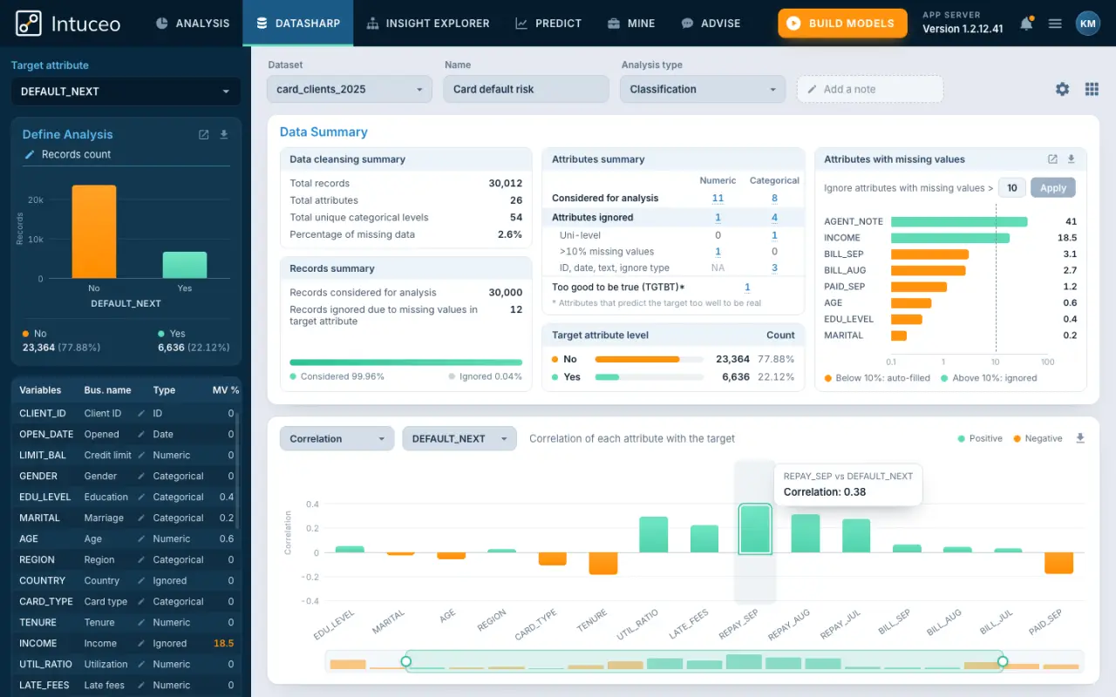Download the Define Analysis chart
This screenshot has height=697, width=1116.
coord(224,134)
